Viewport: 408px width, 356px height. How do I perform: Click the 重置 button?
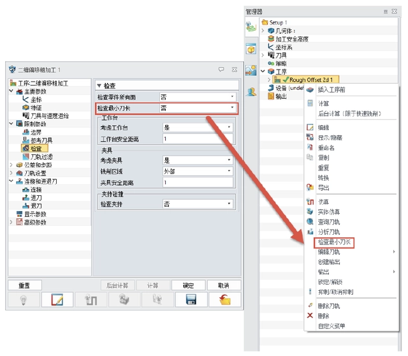(25, 285)
